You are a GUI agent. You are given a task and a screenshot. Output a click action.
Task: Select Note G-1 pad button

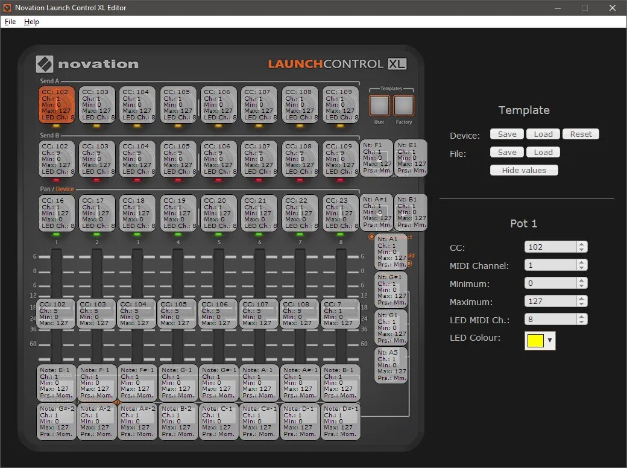click(x=178, y=383)
